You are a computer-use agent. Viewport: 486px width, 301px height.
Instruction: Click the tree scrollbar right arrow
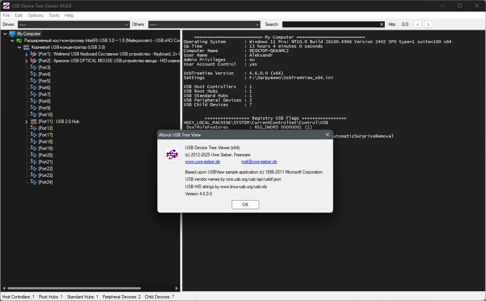pyautogui.click(x=177, y=288)
